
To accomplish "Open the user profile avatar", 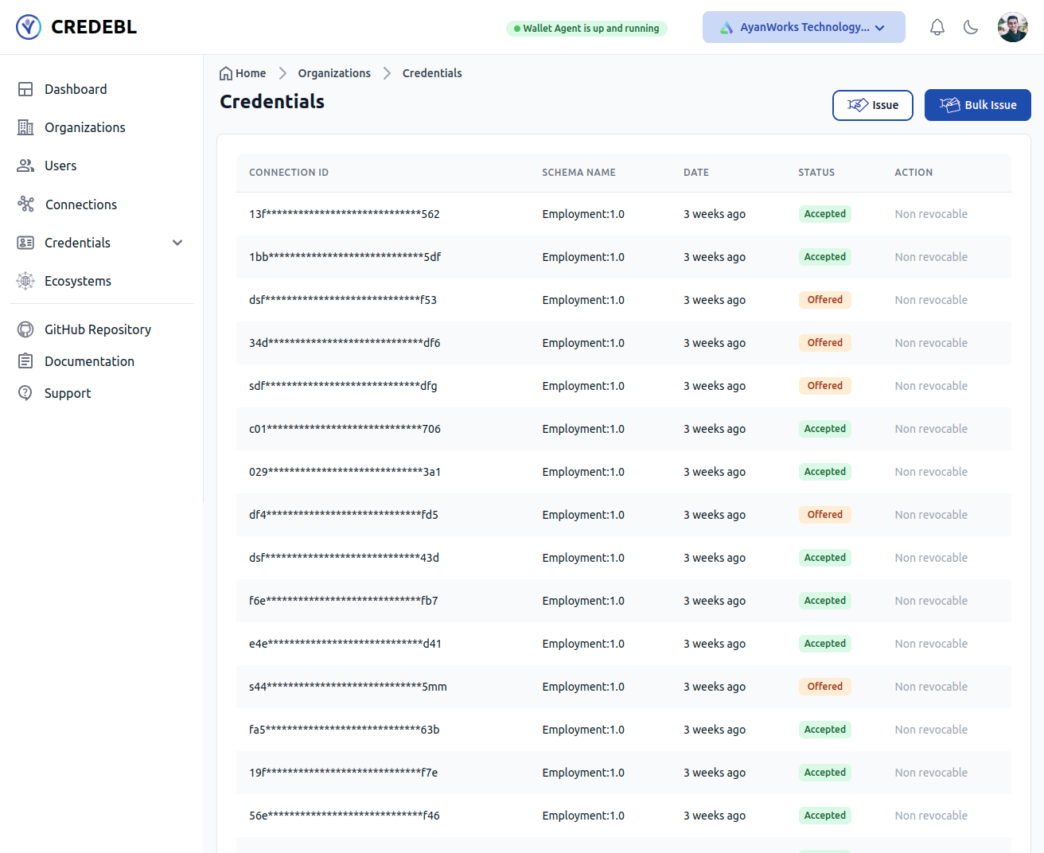I will [x=1012, y=27].
